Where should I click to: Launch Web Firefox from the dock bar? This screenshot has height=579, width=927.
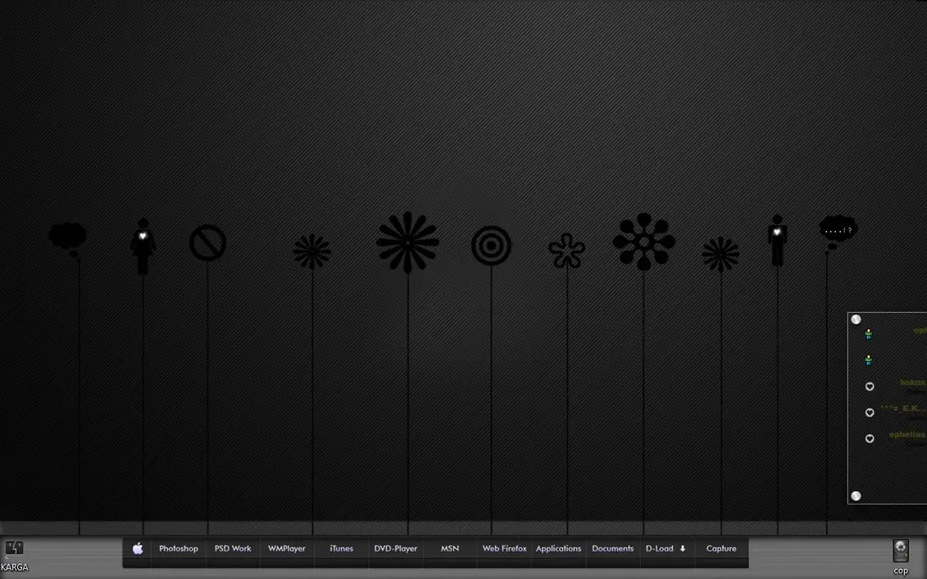click(504, 548)
